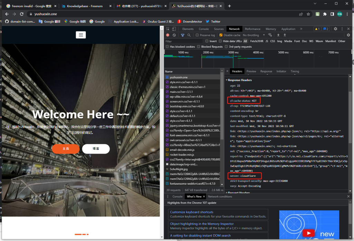Check the Hide data URLs checkbox
The height and width of the screenshot is (241, 354).
pyautogui.click(x=221, y=41)
